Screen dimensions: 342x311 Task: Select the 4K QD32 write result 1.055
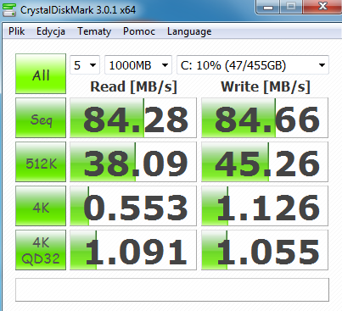[x=265, y=250]
